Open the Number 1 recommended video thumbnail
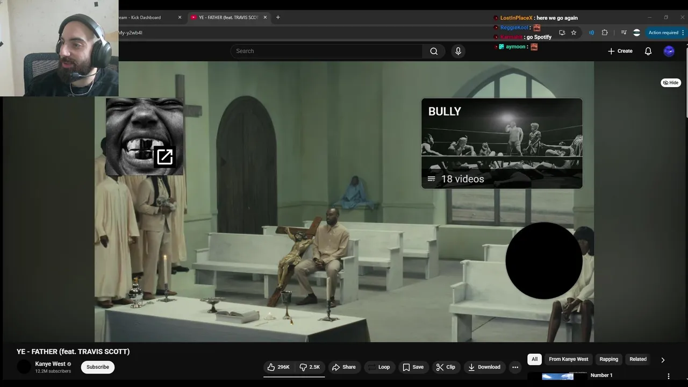This screenshot has height=387, width=688. tap(557, 376)
